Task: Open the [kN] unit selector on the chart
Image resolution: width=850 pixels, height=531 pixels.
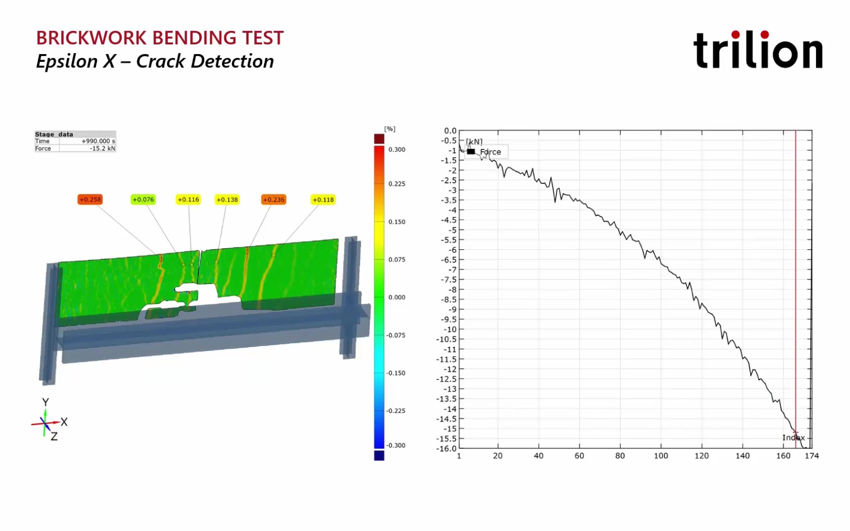Action: (x=474, y=141)
